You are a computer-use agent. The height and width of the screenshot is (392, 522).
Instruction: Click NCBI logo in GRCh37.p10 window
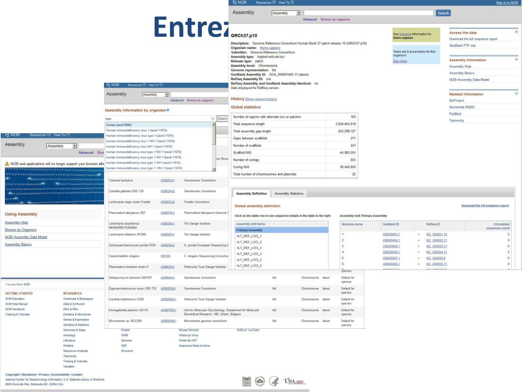pos(240,3)
